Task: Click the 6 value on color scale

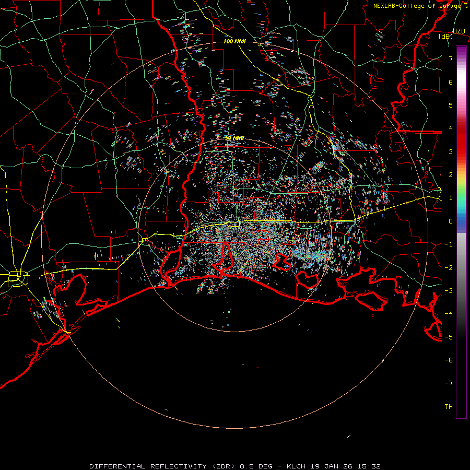Action: point(451,82)
